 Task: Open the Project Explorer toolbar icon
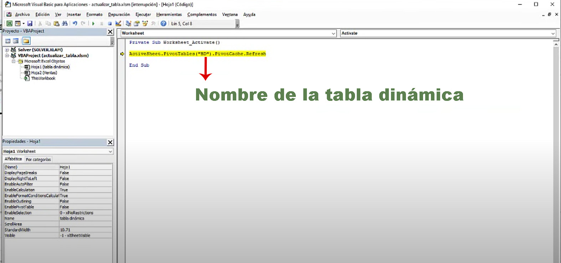(x=129, y=24)
